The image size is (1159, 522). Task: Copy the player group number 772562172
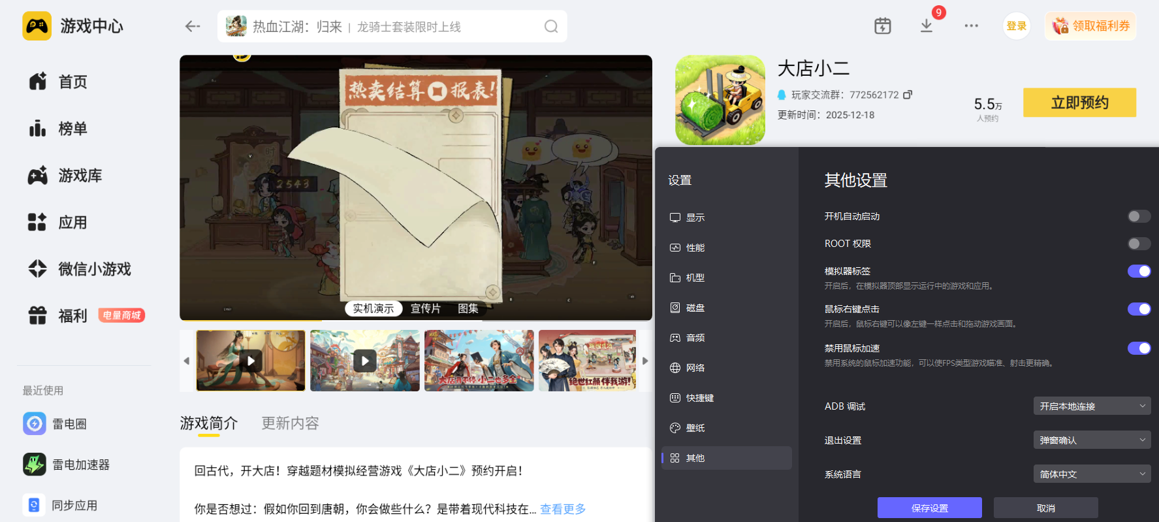[x=908, y=95]
